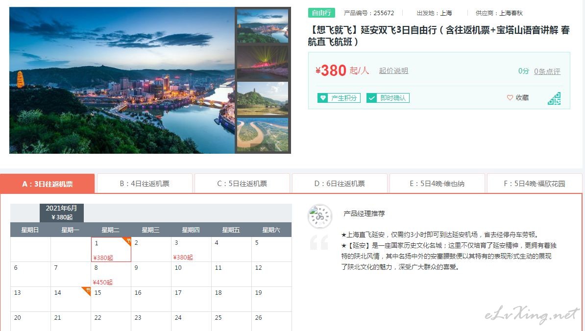Image resolution: width=585 pixels, height=331 pixels.
Task: Click the heart icon beside 收藏
Action: 510,97
